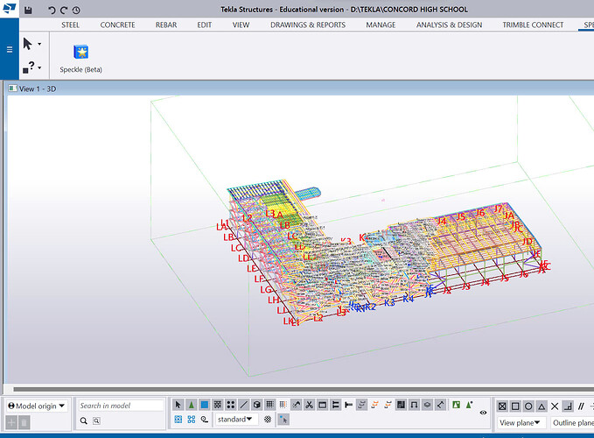Open the selection filter icon
The width and height of the screenshot is (594, 438).
pos(205,419)
